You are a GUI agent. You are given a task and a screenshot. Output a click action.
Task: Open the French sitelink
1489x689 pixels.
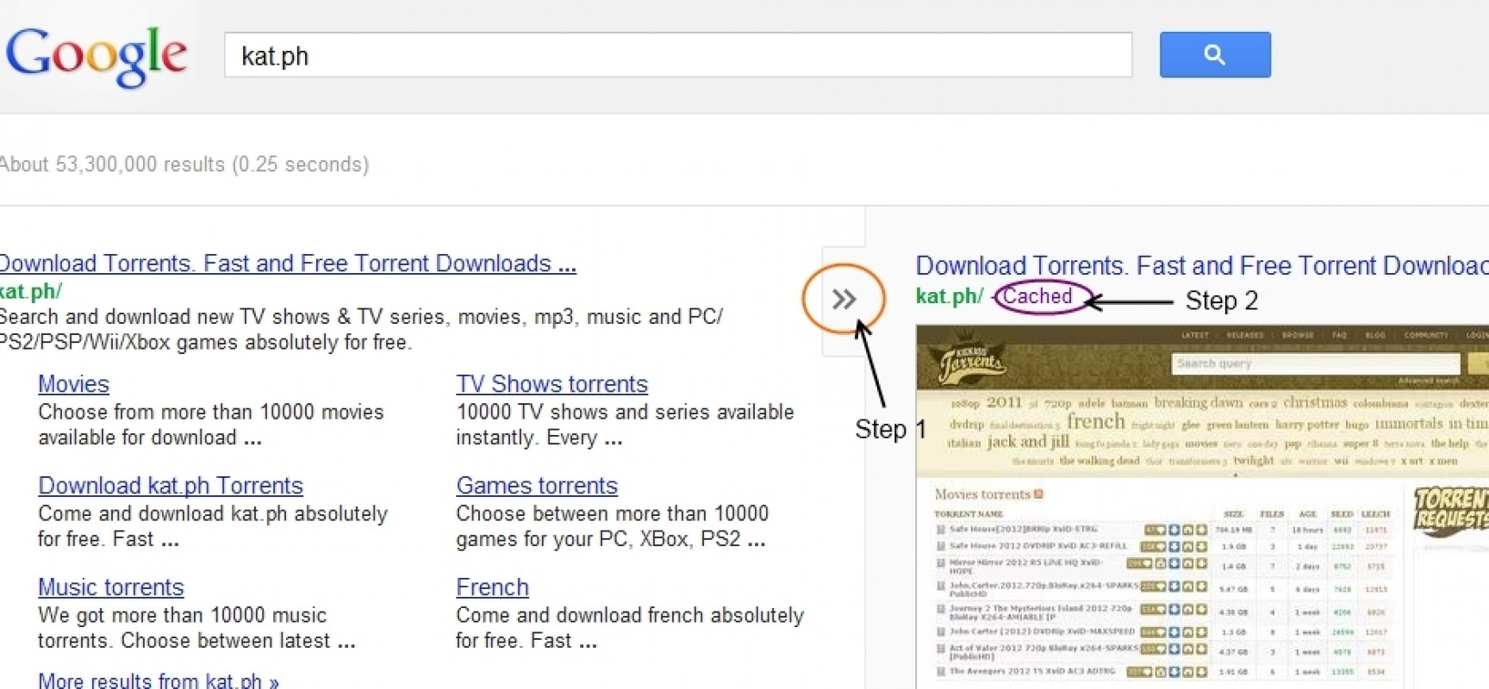click(x=492, y=587)
